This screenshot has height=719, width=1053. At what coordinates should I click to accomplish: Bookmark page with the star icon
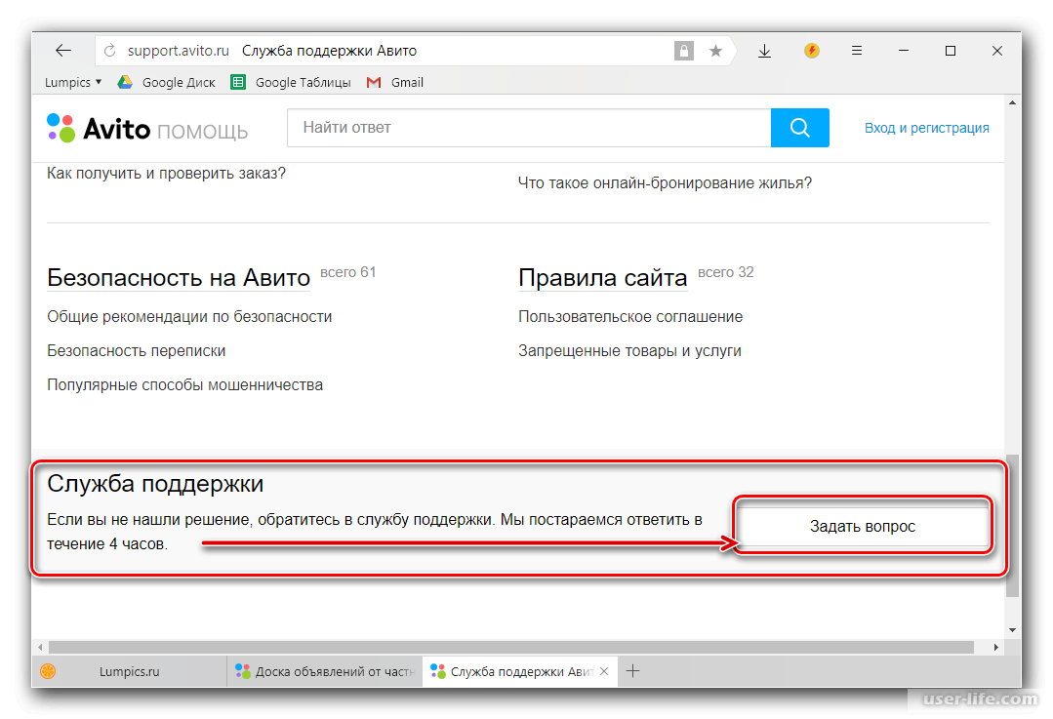[x=716, y=51]
